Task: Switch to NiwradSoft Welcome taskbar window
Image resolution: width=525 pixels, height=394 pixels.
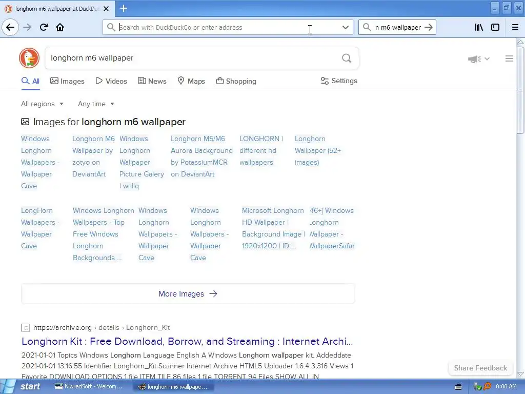Action: coord(89,387)
